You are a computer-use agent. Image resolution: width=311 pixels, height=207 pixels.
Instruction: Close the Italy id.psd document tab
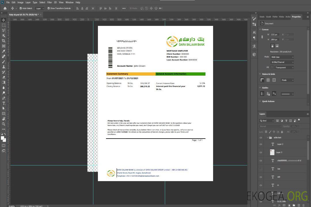41,15
